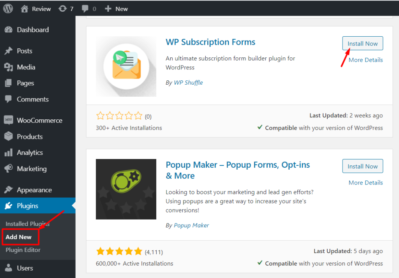Viewport: 399px width, 278px height.
Task: View More Details for WP Subscription Forms
Action: point(365,60)
